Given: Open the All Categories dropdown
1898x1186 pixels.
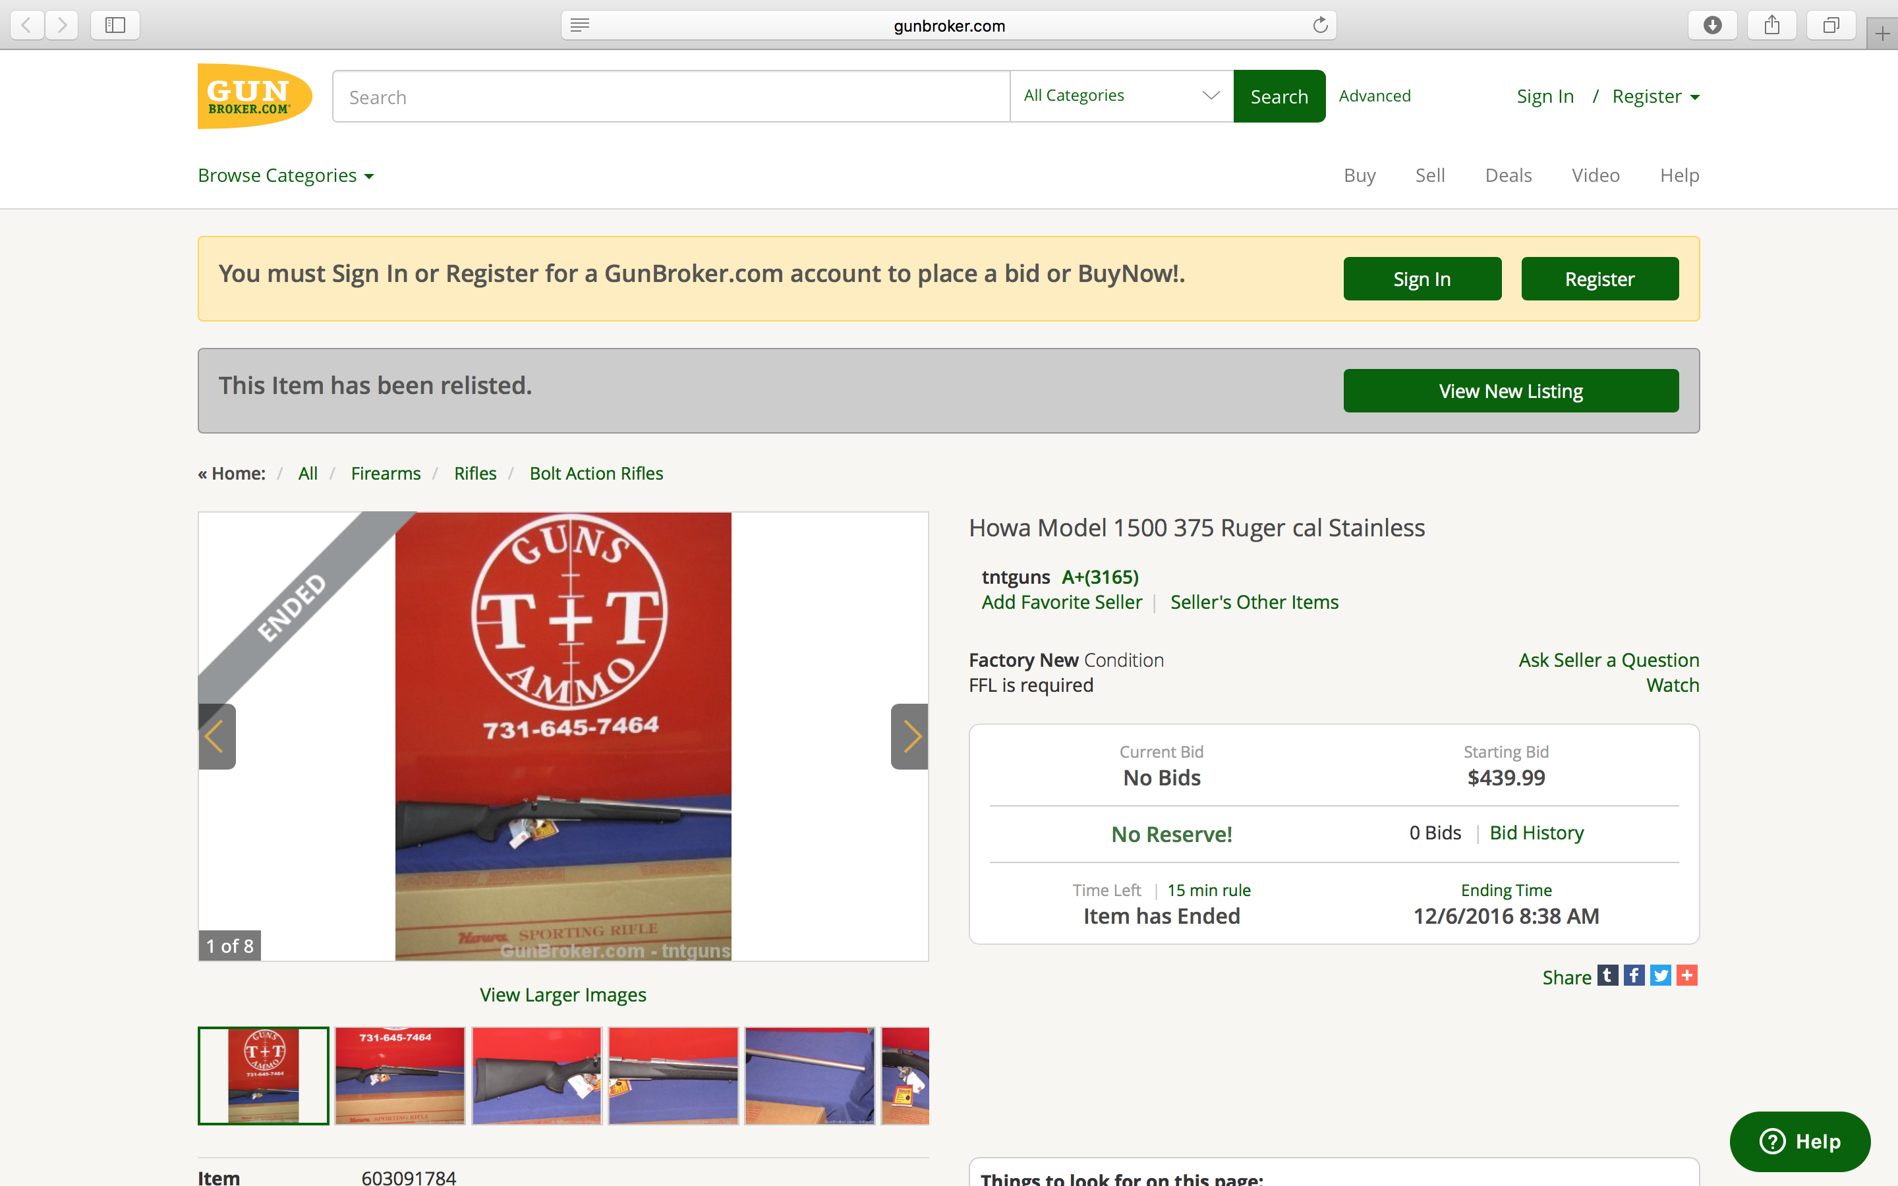Looking at the screenshot, I should (x=1122, y=96).
